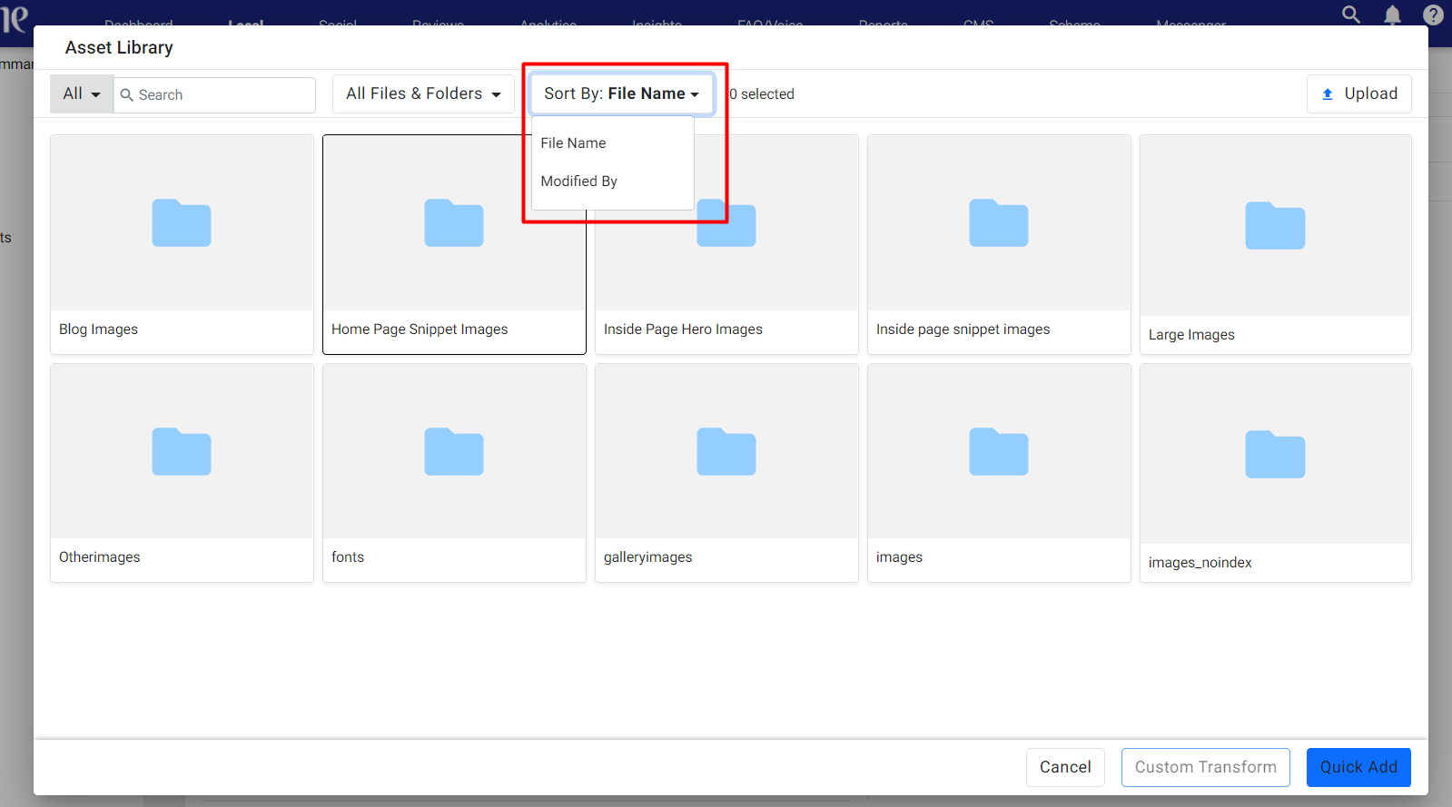Expand the All filter dropdown
The height and width of the screenshot is (807, 1452).
click(x=82, y=93)
